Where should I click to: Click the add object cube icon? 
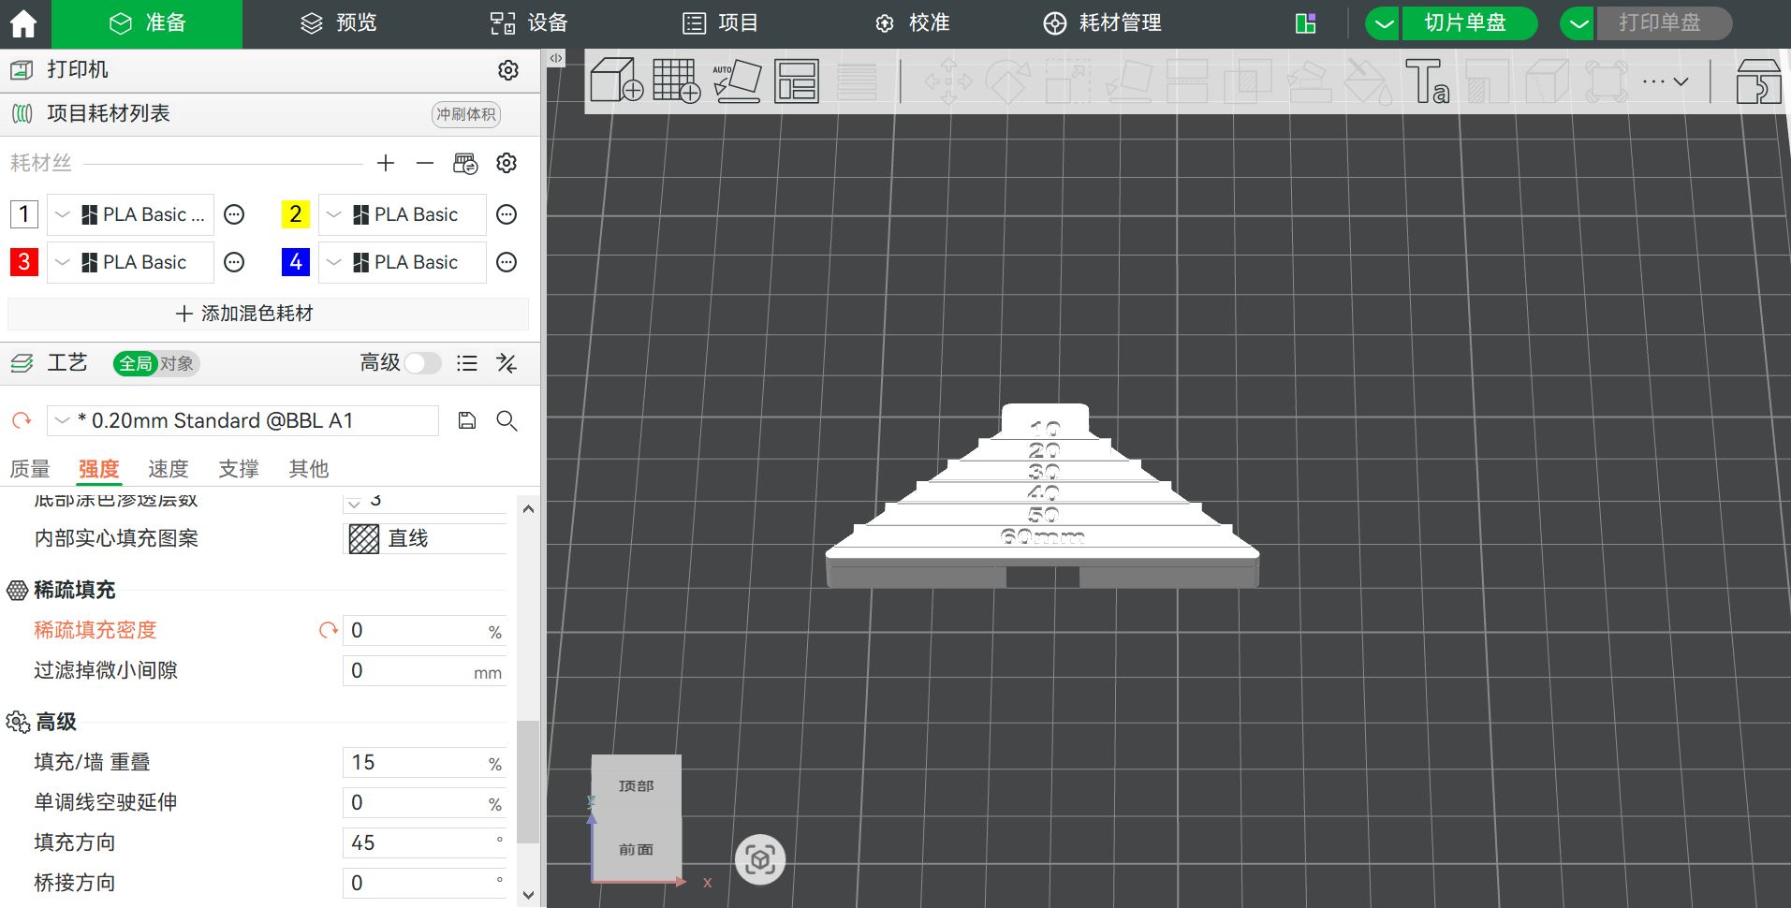click(616, 81)
